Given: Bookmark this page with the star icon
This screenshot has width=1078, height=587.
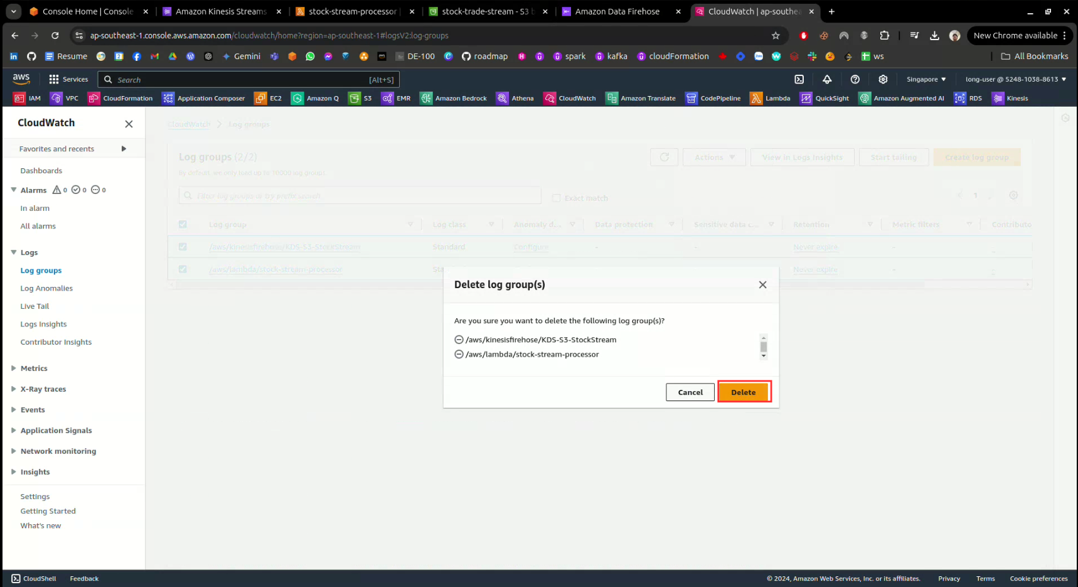Looking at the screenshot, I should 776,36.
